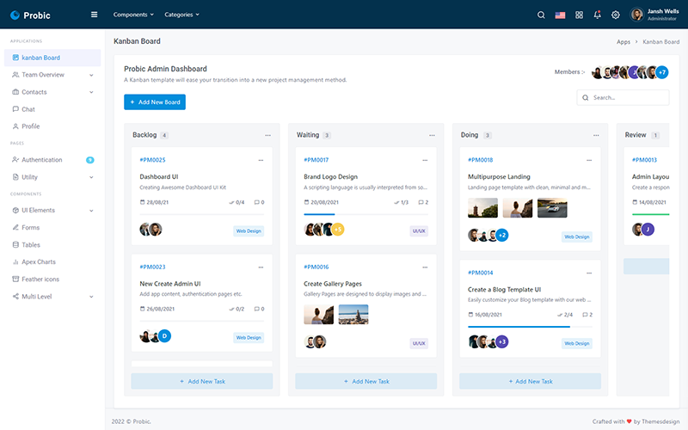The image size is (688, 430).
Task: Click the +3 avatar badge on Blog Template card
Action: (x=502, y=341)
